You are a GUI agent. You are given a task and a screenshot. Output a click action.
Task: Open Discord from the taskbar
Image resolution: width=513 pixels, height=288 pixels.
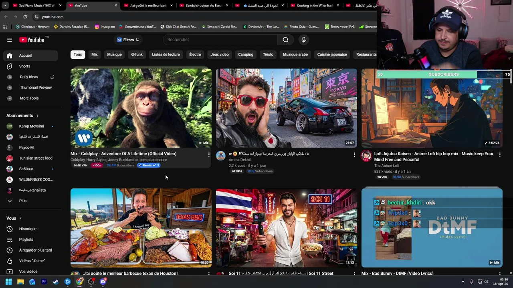tap(103, 282)
